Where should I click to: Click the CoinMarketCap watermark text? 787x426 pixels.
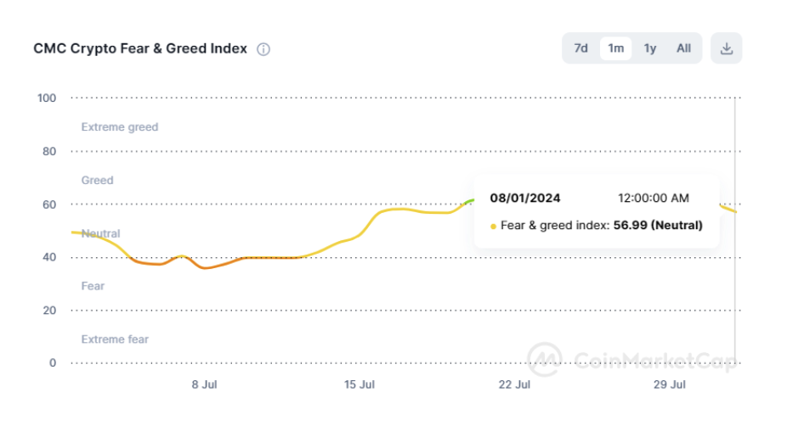(x=653, y=361)
